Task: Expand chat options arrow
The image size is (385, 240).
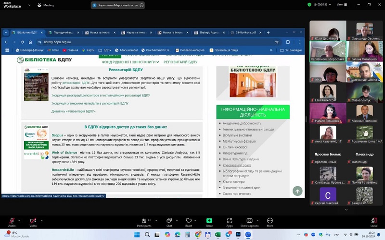Action: [177, 221]
